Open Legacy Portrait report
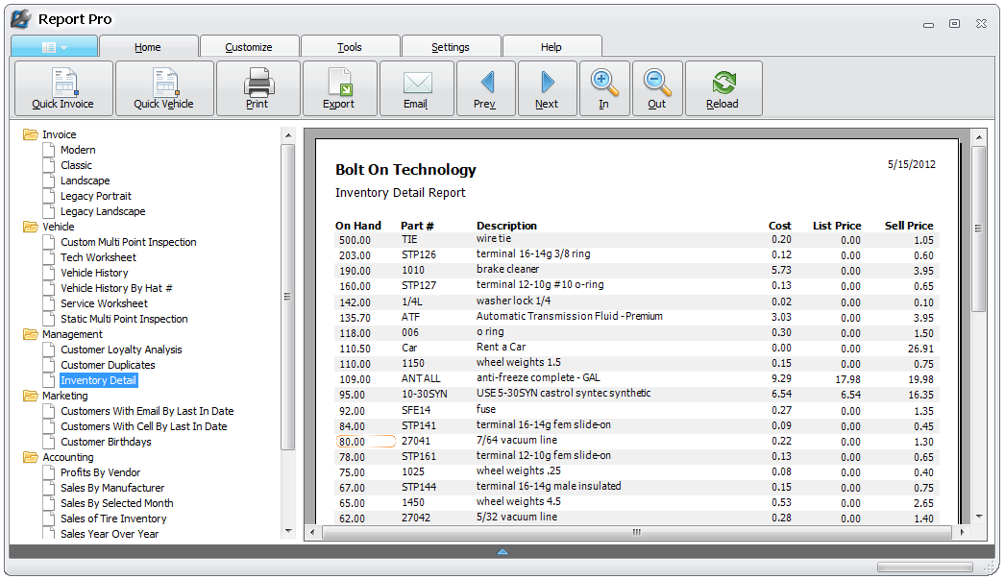 coord(96,196)
